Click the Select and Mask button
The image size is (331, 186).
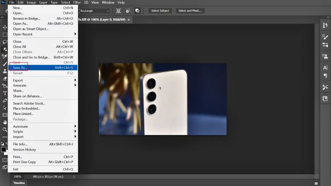click(190, 11)
